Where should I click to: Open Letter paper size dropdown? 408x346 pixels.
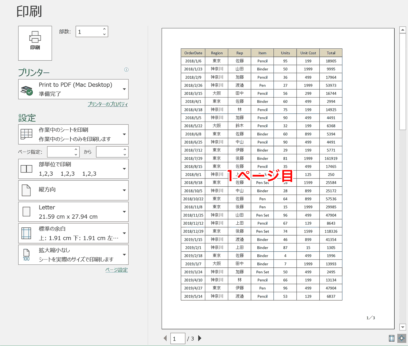73,212
